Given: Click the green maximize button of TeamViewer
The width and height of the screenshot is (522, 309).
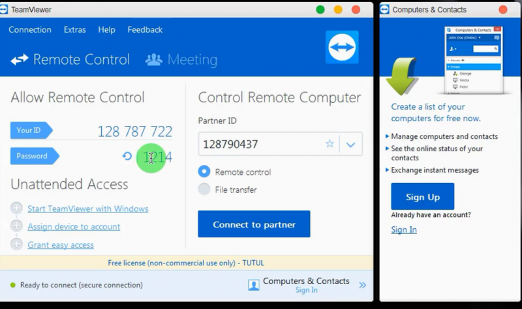Looking at the screenshot, I should pos(320,10).
